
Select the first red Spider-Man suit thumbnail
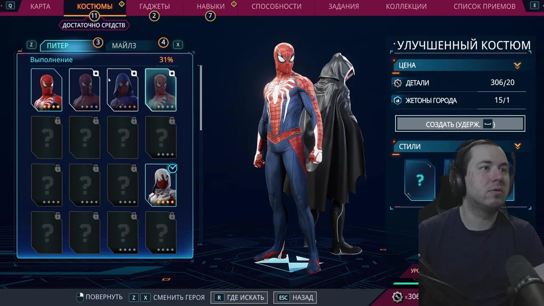(x=46, y=90)
